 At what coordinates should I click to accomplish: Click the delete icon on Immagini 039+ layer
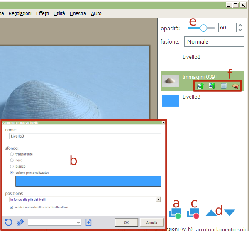(x=235, y=86)
